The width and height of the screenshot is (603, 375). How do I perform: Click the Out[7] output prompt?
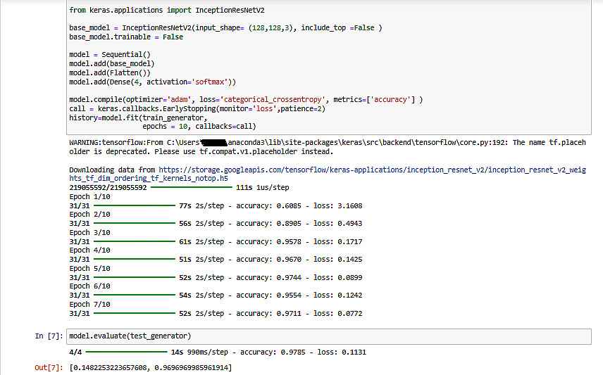49,368
